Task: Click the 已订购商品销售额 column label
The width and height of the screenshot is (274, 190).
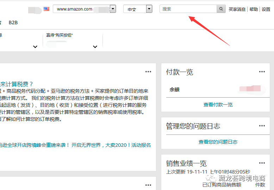Action: pyautogui.click(x=222, y=185)
